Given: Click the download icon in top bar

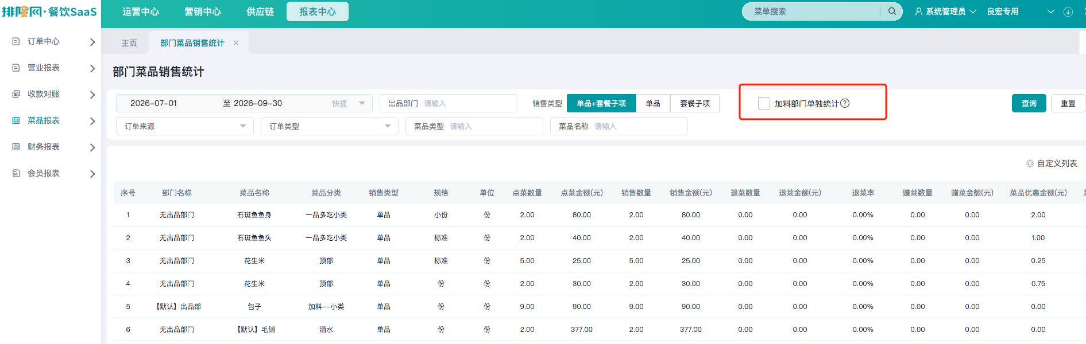Looking at the screenshot, I should coord(1068,11).
